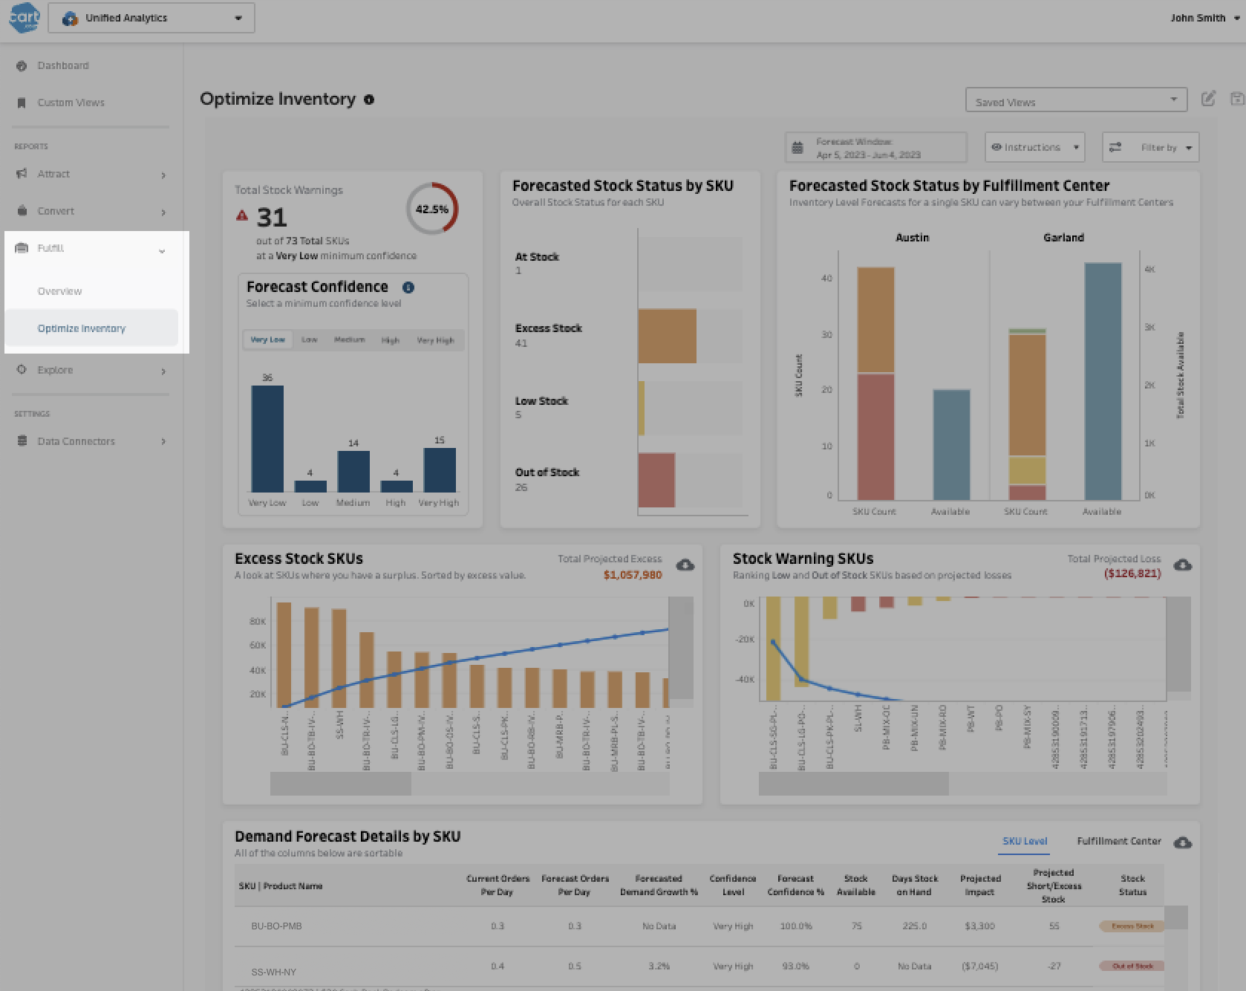Viewport: 1246px width, 991px height.
Task: Select Medium confidence level
Action: click(x=349, y=339)
